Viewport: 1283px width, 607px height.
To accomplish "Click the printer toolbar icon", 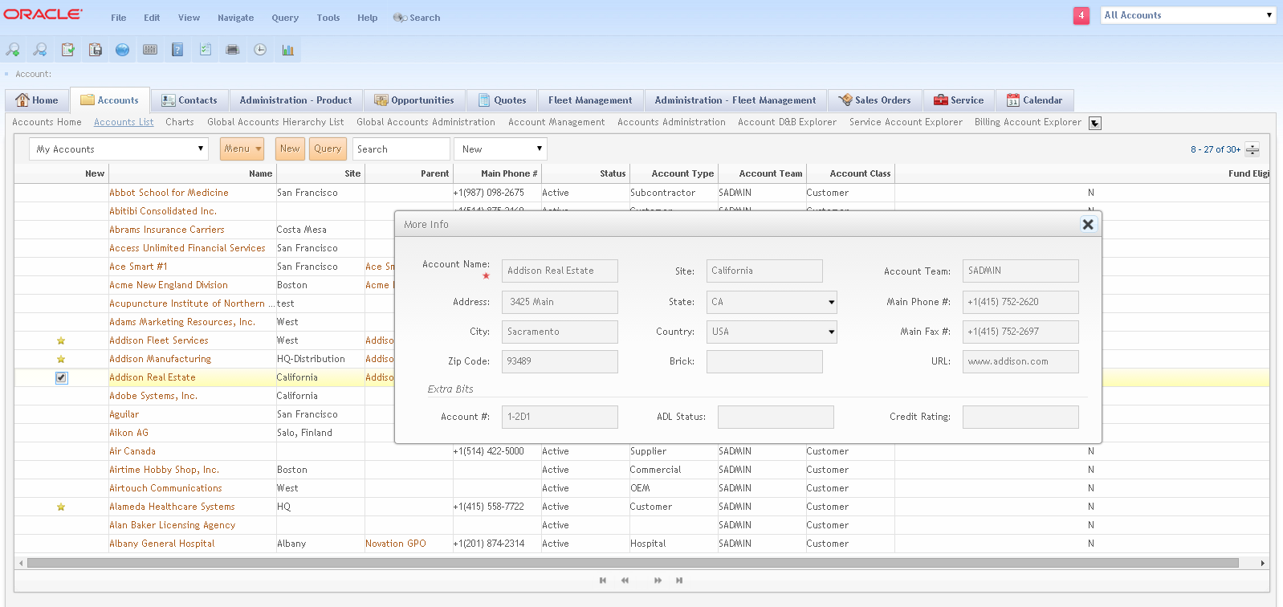I will 233,50.
